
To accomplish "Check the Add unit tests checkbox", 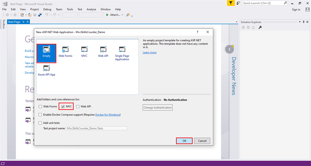I will coord(40,123).
